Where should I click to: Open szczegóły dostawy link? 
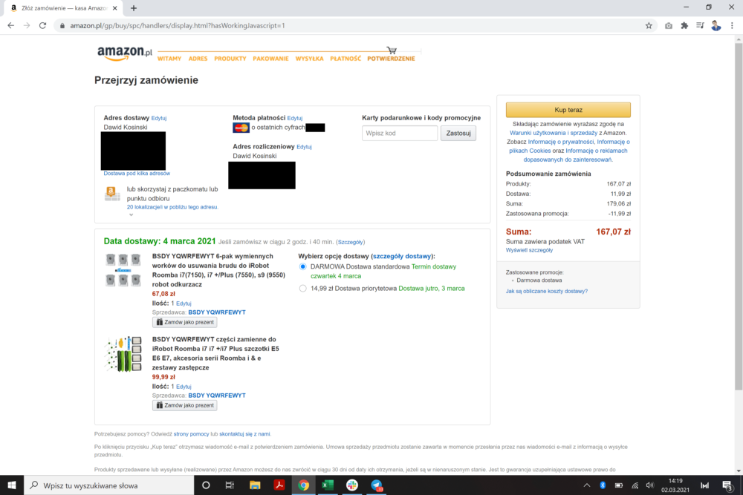point(402,256)
